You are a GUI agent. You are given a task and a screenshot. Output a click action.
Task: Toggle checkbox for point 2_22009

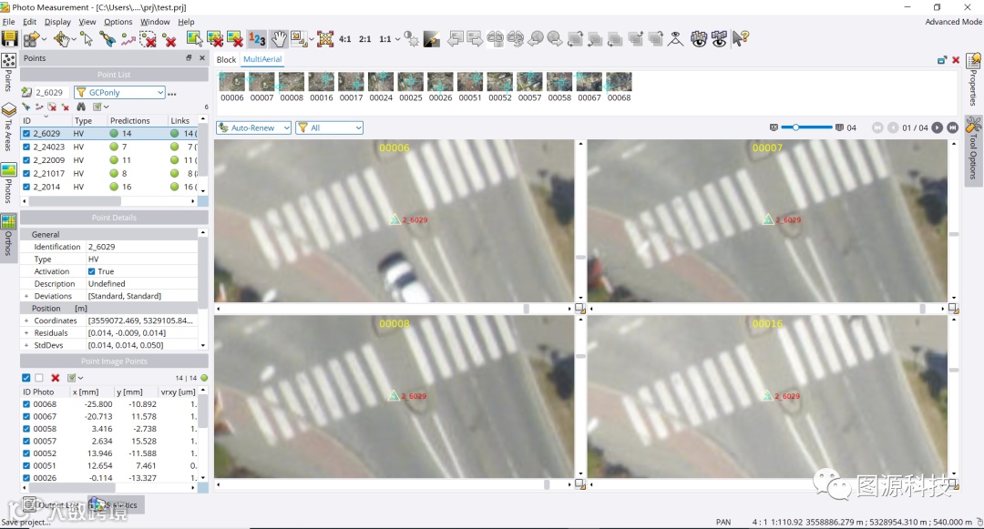(26, 160)
